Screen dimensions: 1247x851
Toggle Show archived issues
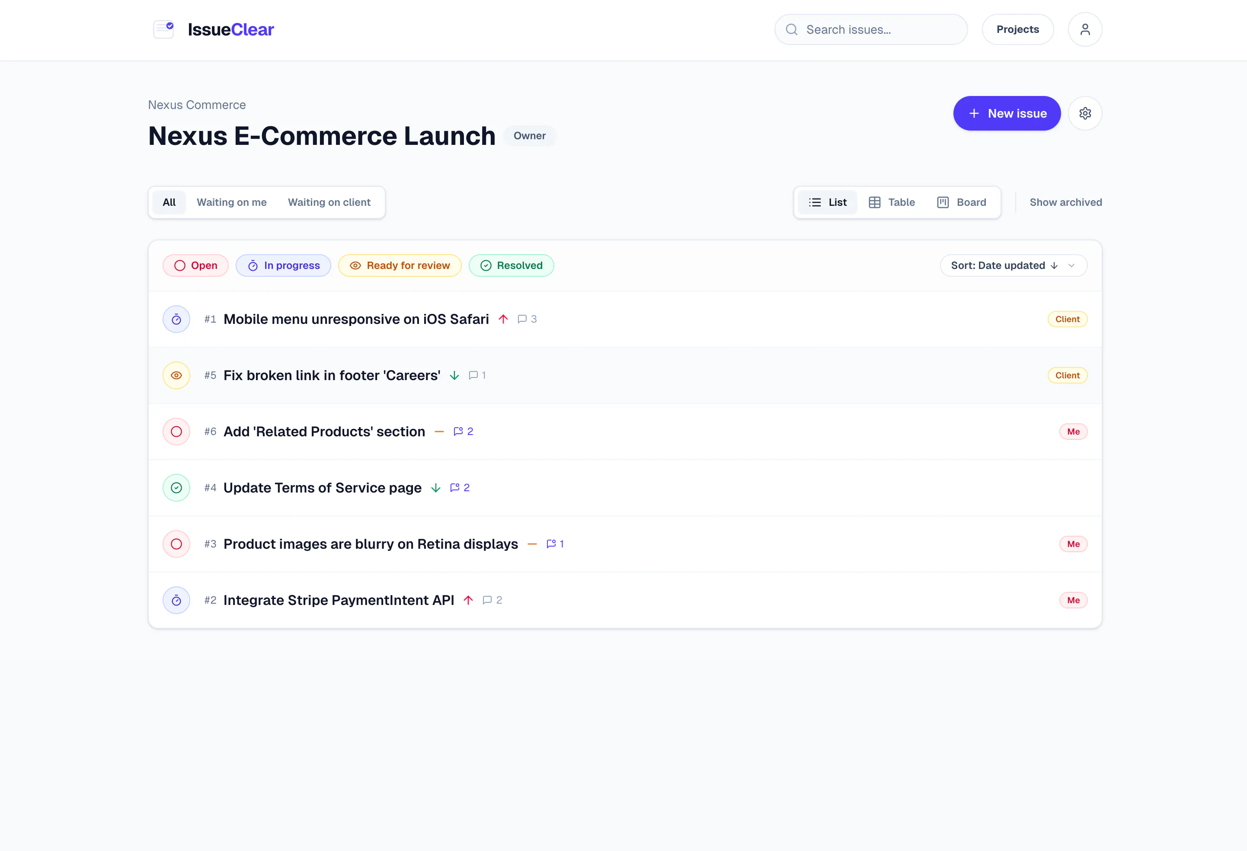1065,202
